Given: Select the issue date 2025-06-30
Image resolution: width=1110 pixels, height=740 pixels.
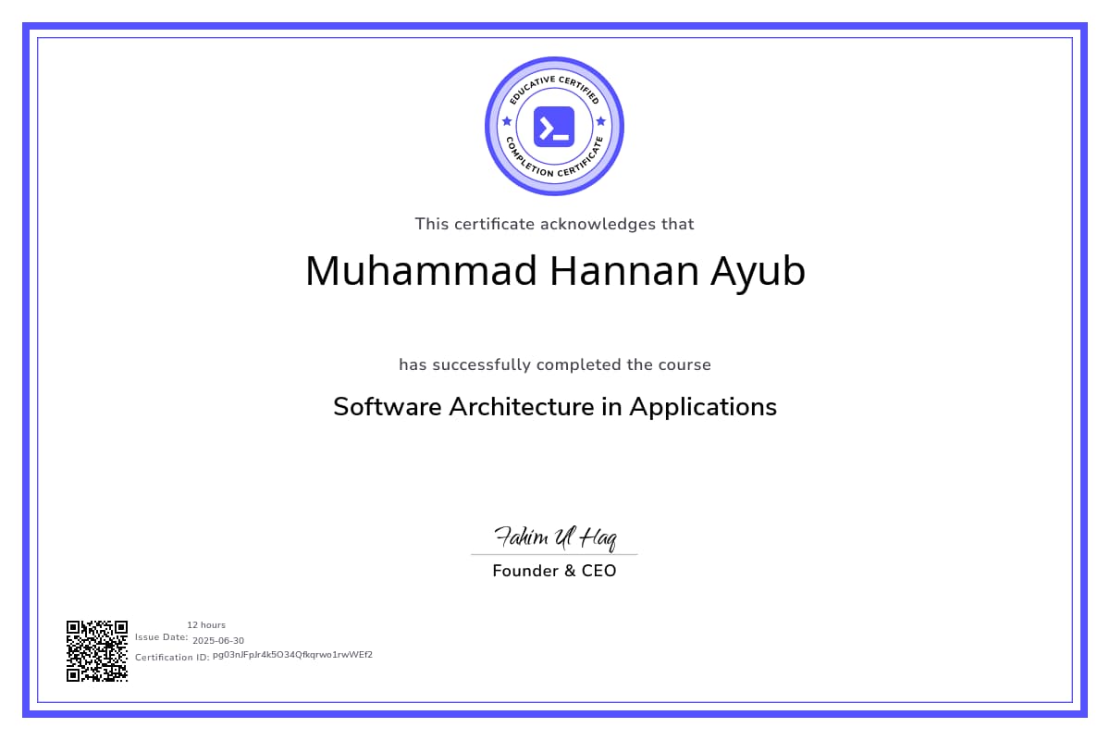Looking at the screenshot, I should coord(218,640).
